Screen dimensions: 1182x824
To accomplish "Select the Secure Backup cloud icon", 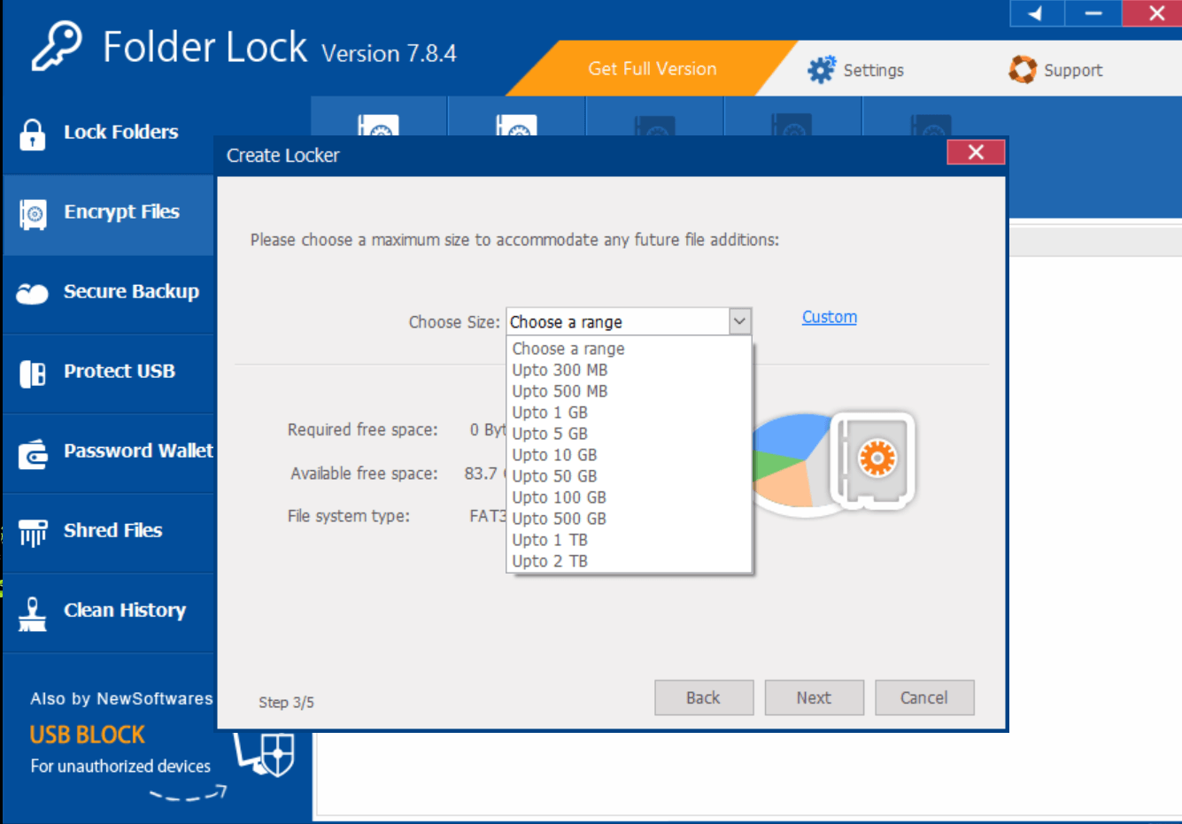I will pyautogui.click(x=34, y=291).
